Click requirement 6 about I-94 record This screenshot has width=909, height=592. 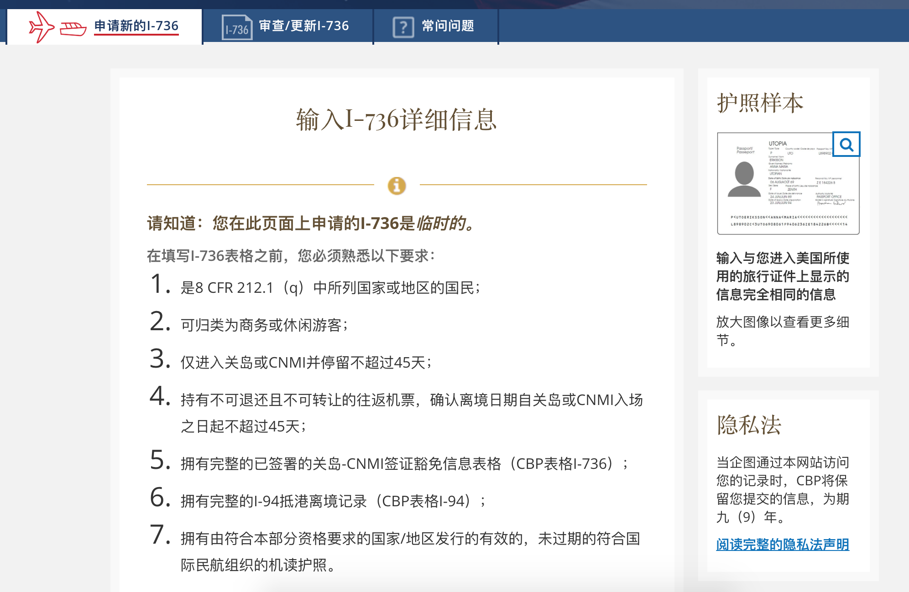coord(332,501)
